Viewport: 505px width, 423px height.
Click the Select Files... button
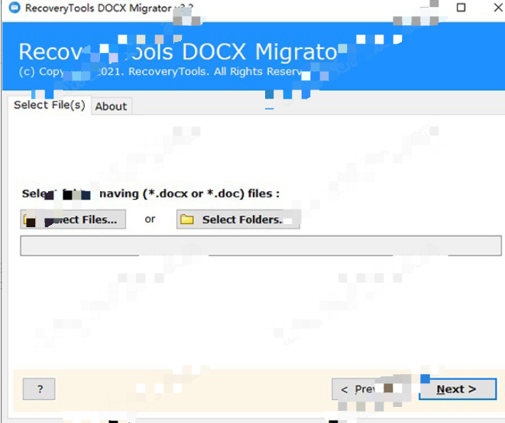(x=73, y=220)
